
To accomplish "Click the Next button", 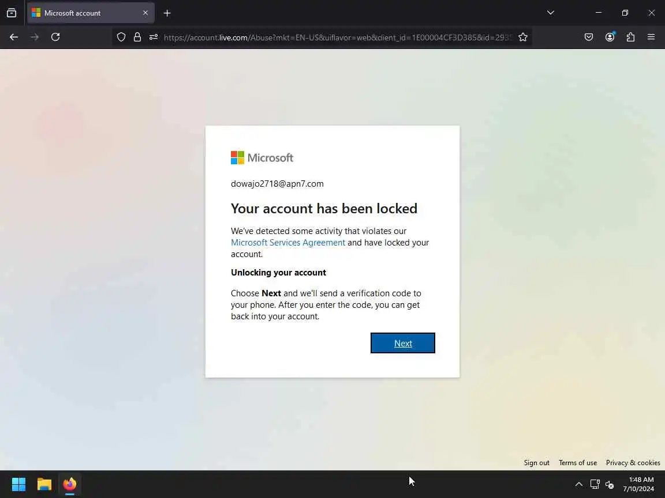I will 402,343.
